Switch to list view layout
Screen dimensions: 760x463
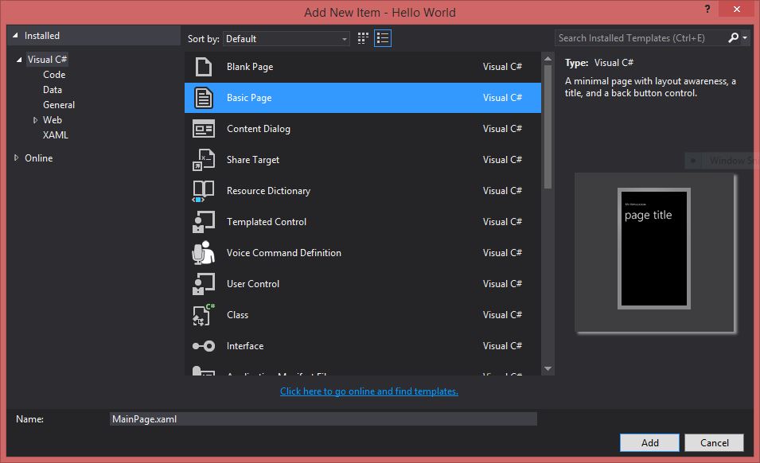coord(383,38)
